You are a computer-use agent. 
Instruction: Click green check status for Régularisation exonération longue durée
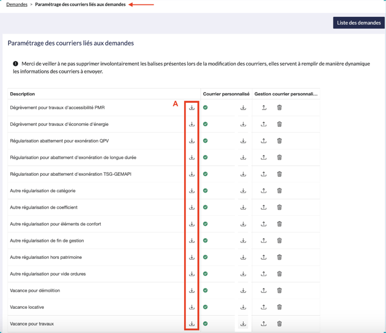[x=205, y=157]
